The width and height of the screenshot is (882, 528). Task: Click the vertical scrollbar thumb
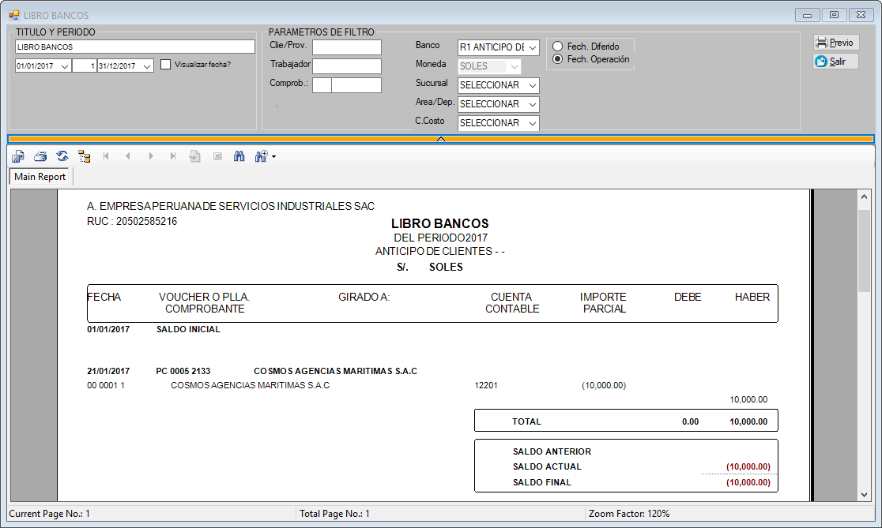[x=864, y=250]
